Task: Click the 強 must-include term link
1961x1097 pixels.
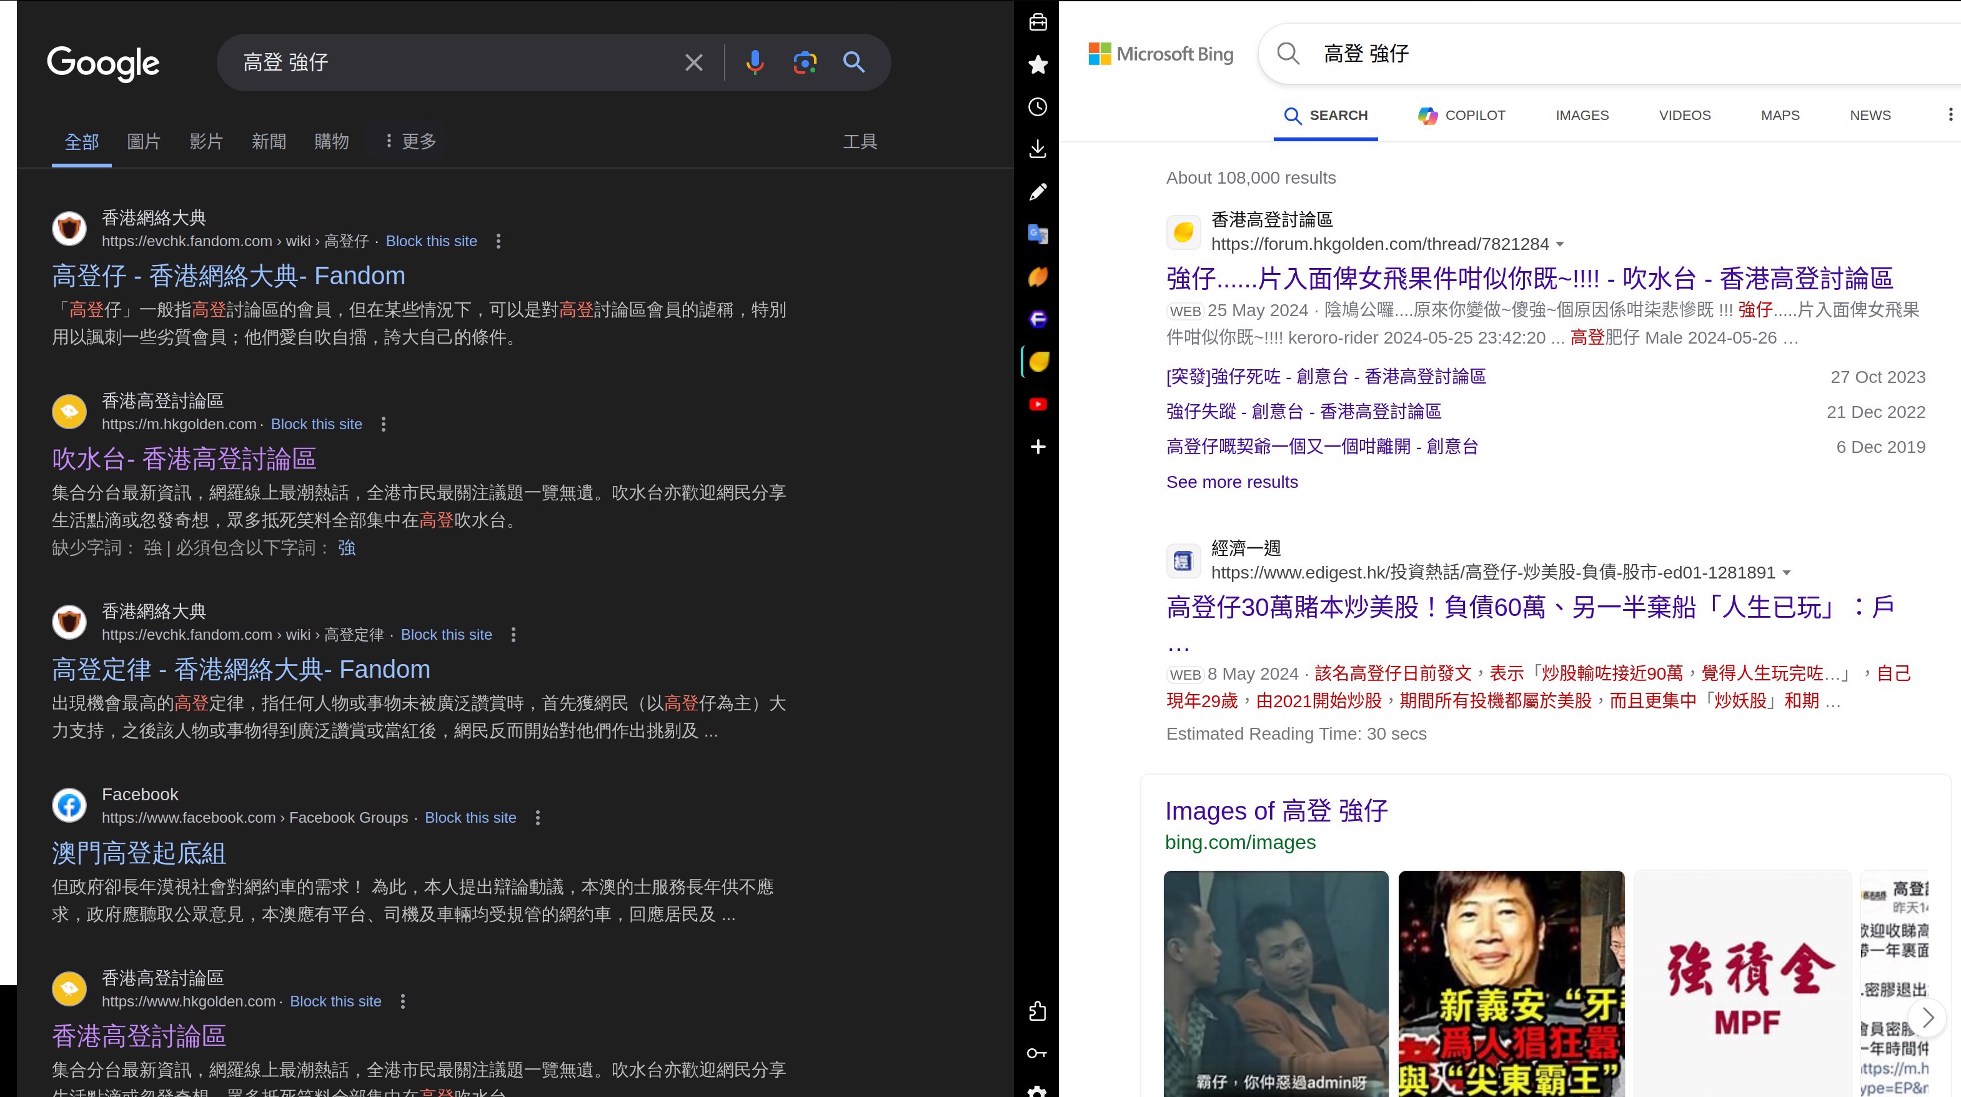Action: coord(346,548)
